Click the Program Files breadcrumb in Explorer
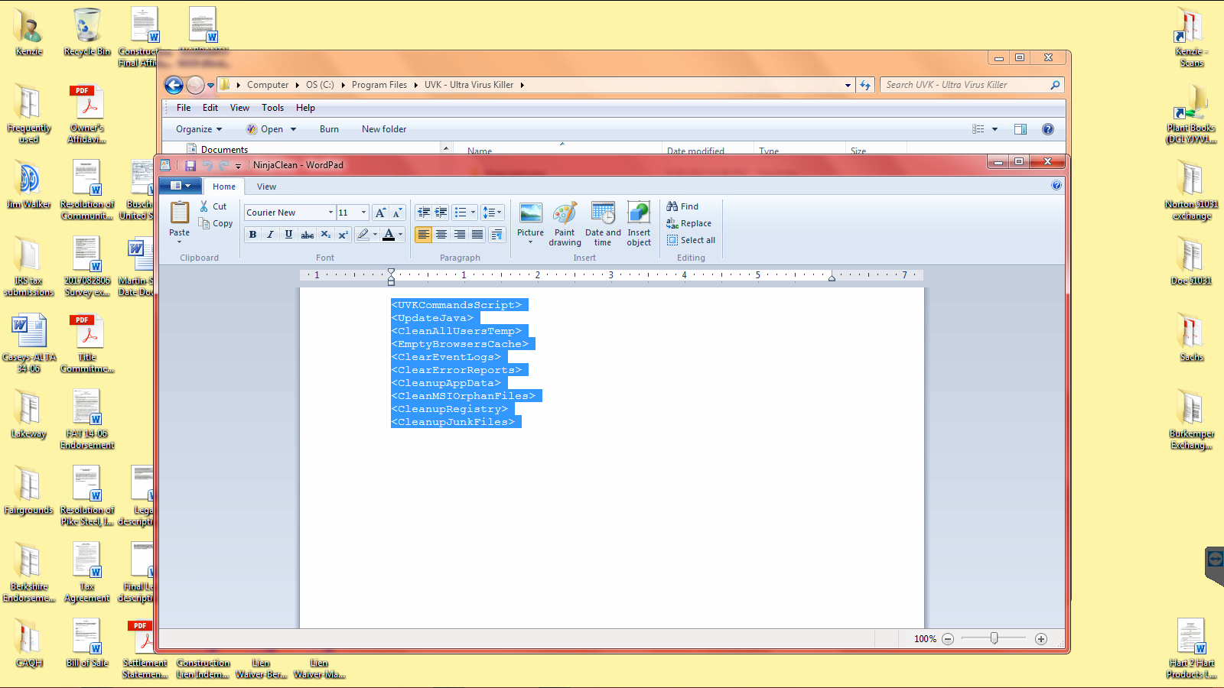Image resolution: width=1224 pixels, height=688 pixels. (379, 85)
